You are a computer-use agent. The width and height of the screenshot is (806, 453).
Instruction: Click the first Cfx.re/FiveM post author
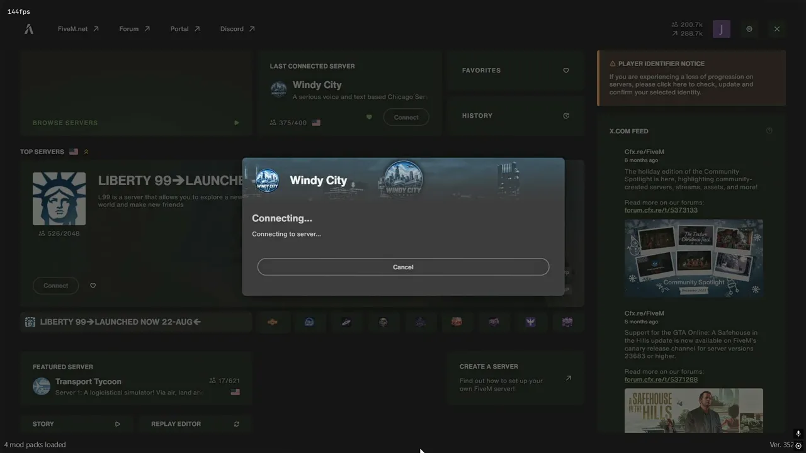click(644, 152)
